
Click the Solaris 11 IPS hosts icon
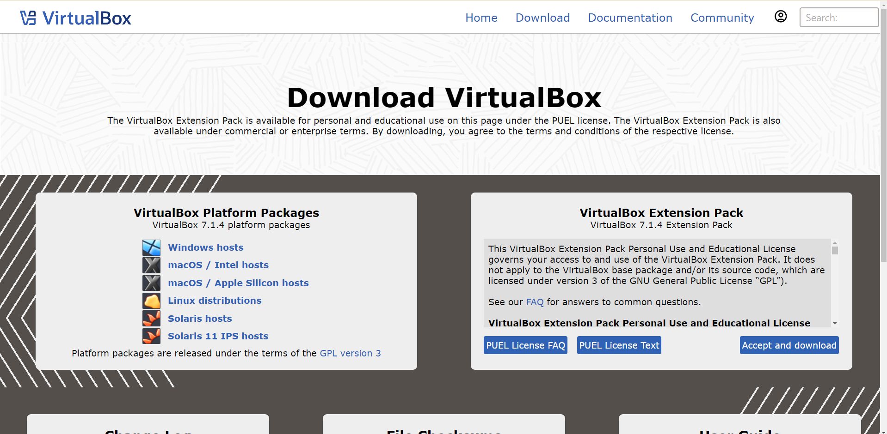pyautogui.click(x=151, y=336)
